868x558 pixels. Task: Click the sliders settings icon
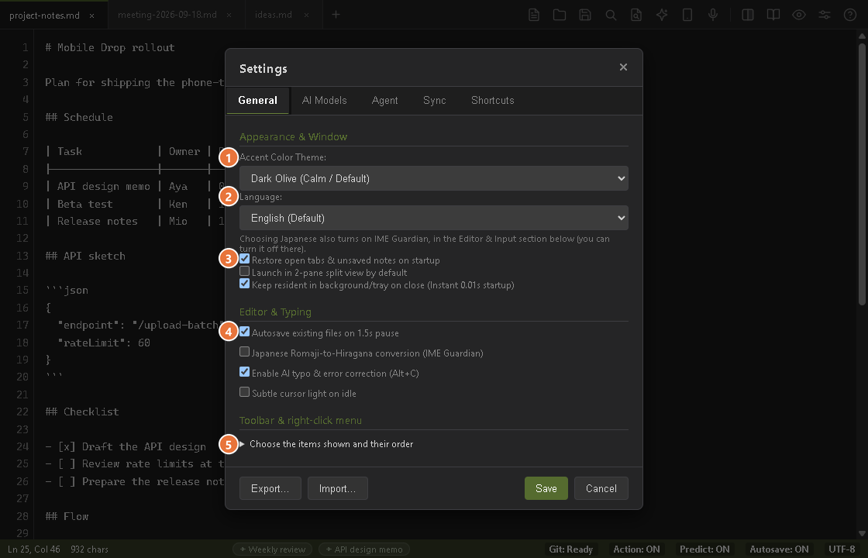[825, 15]
